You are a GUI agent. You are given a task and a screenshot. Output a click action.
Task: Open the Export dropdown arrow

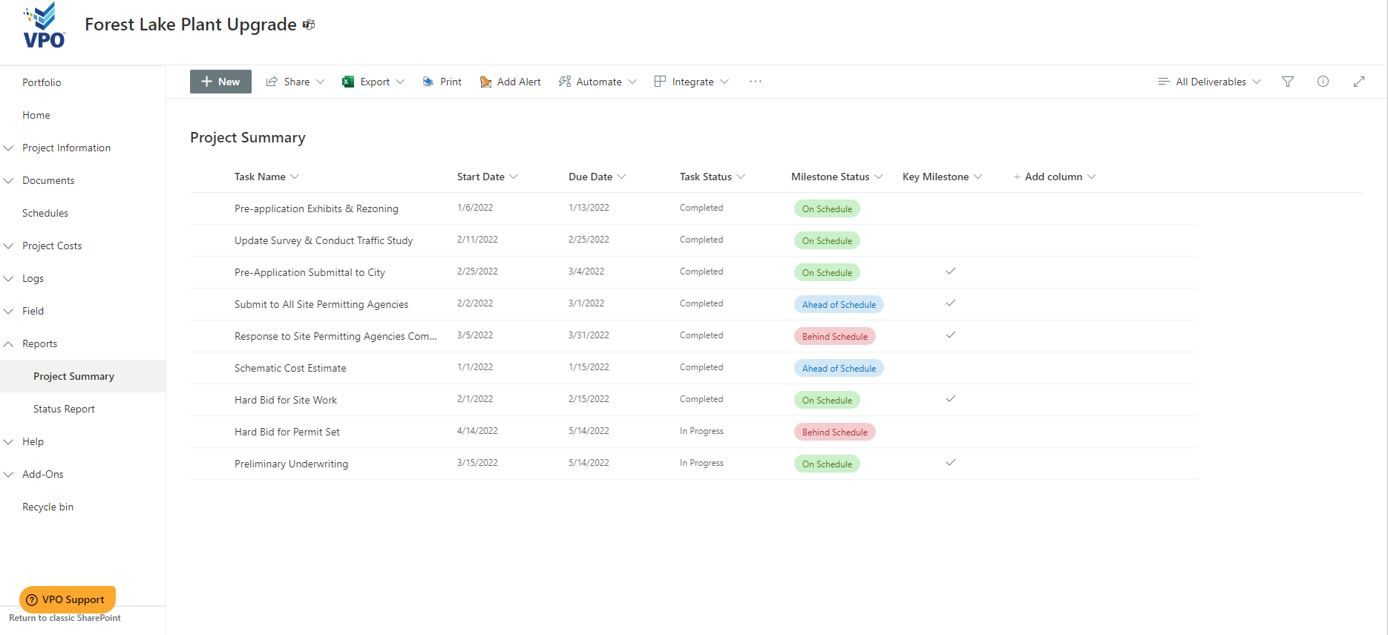click(x=400, y=82)
